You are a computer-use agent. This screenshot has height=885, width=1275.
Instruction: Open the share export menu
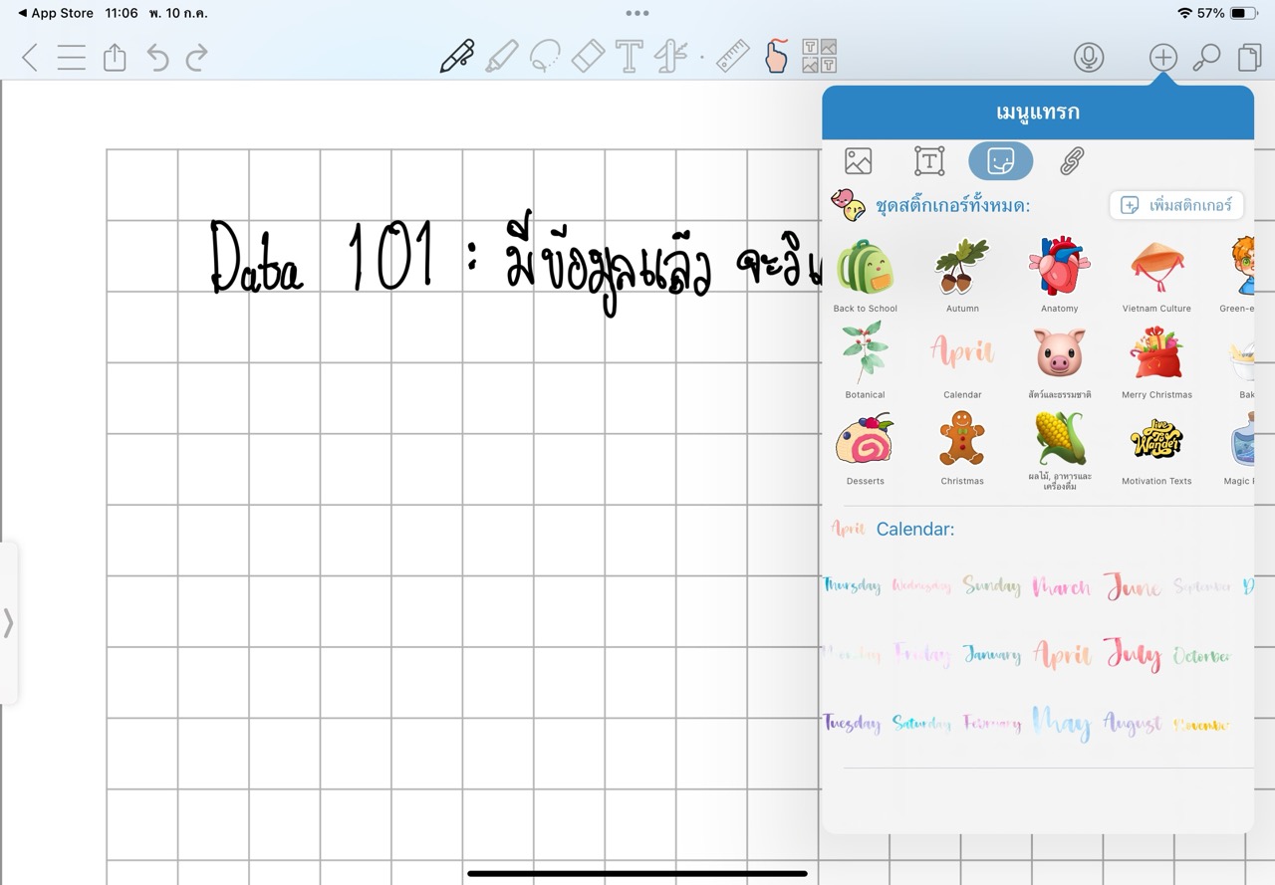tap(115, 58)
